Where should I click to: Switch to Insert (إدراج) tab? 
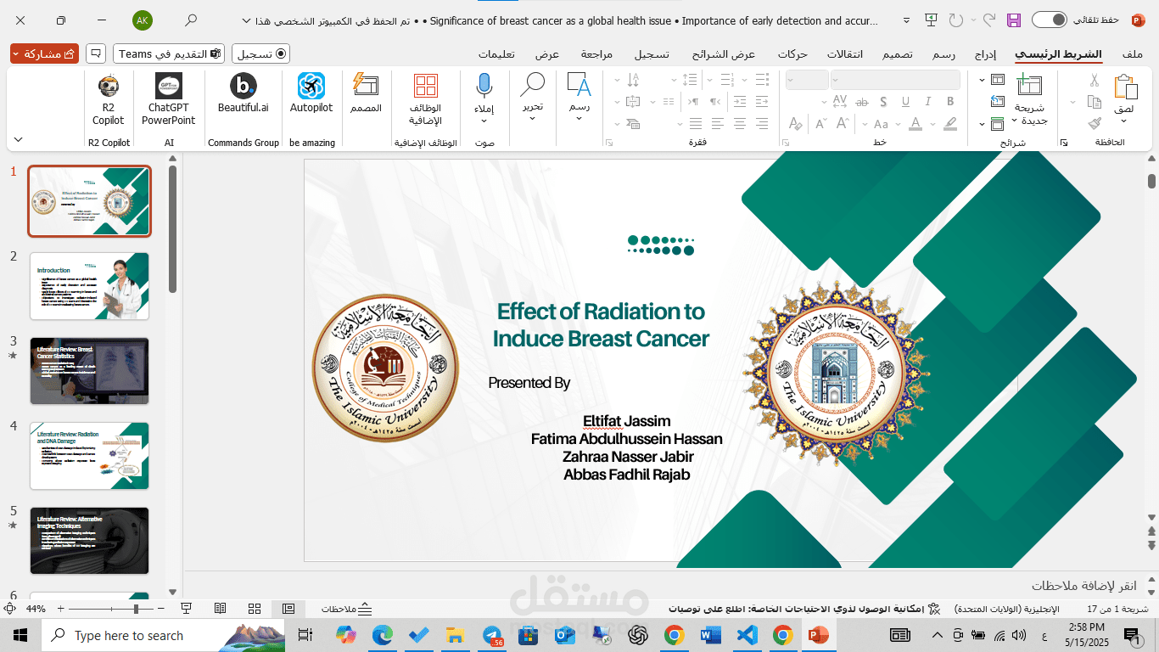coord(985,53)
